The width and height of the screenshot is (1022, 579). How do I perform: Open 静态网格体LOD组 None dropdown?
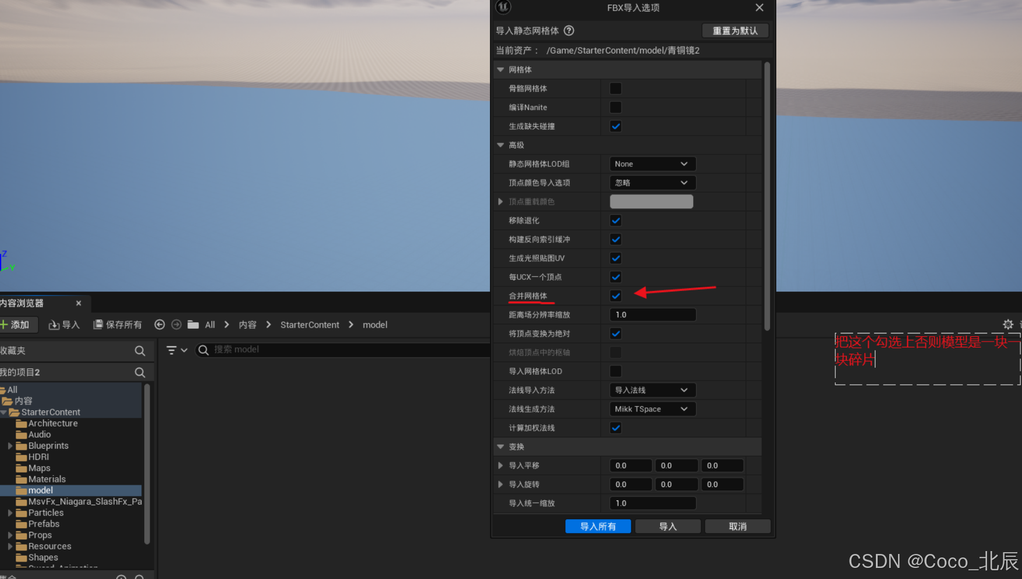(x=652, y=164)
